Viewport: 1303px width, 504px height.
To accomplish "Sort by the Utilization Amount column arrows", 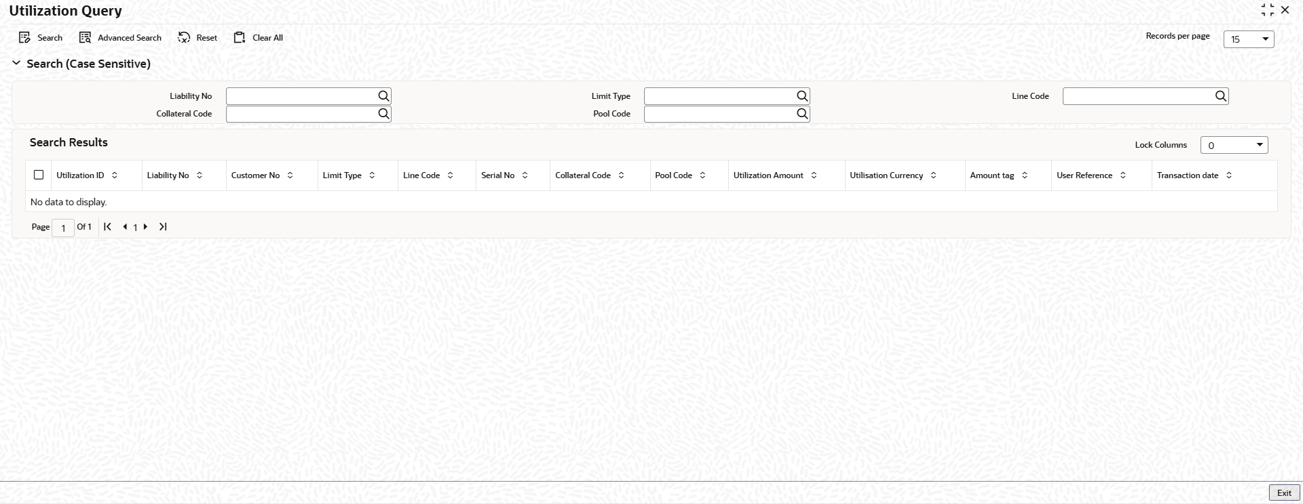I will coord(814,175).
